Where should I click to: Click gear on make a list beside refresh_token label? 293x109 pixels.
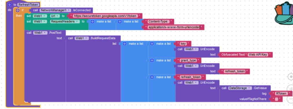tap(152, 77)
